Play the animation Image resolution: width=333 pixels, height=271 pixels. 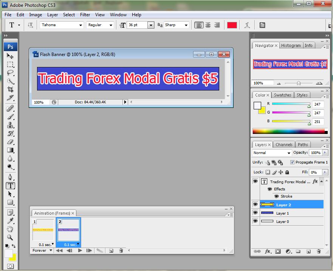[x=80, y=251]
